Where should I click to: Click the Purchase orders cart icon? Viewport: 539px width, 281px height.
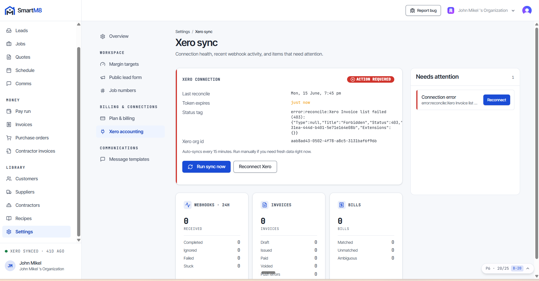click(x=9, y=138)
